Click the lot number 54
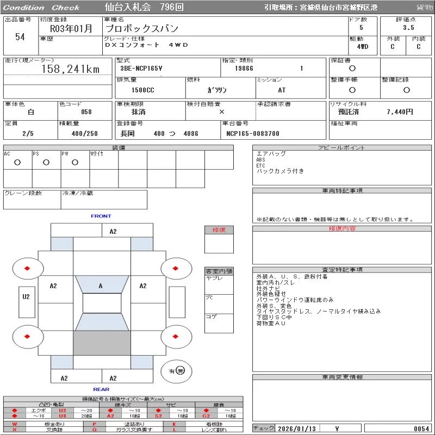 click(20, 37)
